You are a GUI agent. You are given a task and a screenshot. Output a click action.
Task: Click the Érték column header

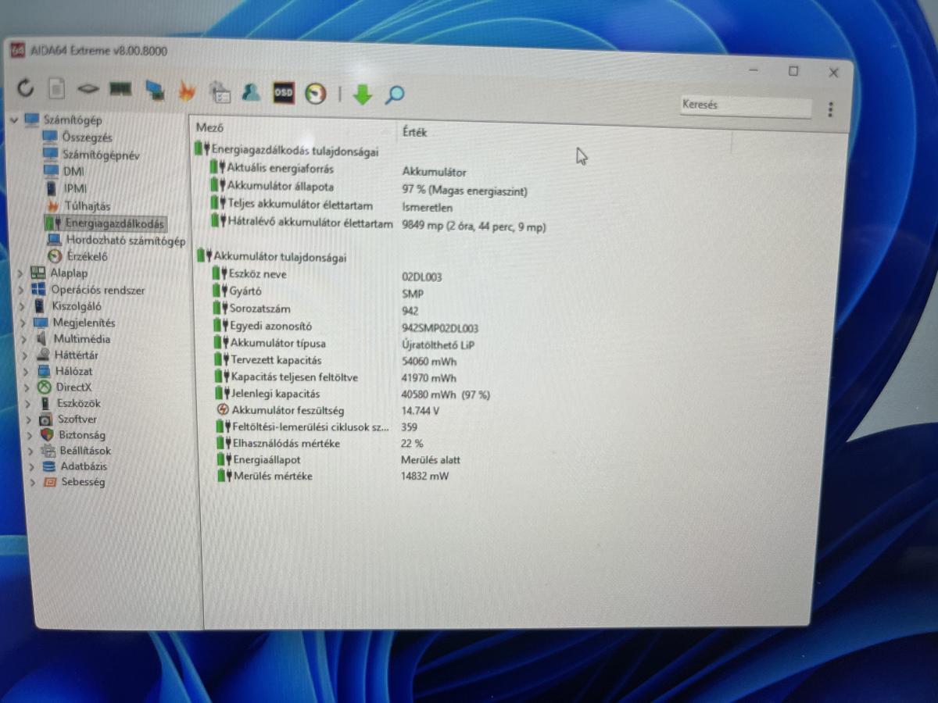coord(414,132)
